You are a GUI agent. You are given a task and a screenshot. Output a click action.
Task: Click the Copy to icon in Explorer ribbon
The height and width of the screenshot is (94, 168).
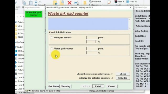pyautogui.click(x=62, y=3)
